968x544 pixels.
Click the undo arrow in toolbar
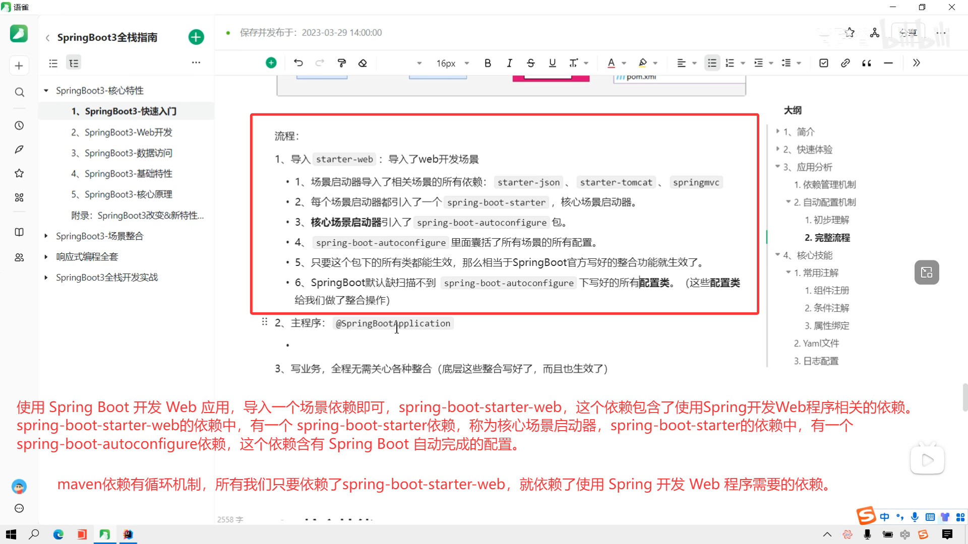[x=298, y=63]
